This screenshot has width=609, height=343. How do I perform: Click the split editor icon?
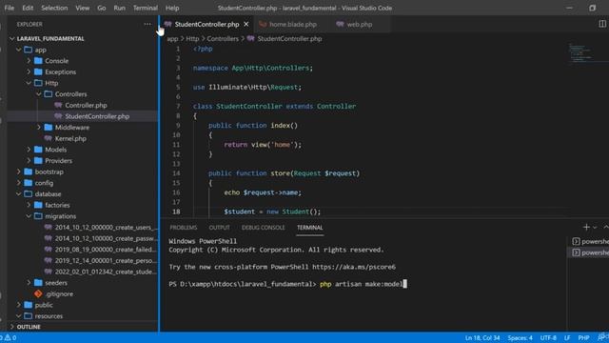click(602, 24)
